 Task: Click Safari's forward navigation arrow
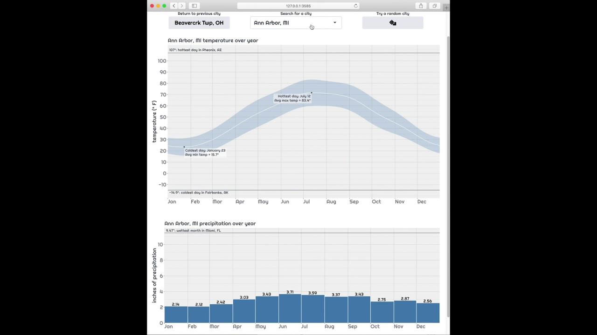tap(182, 6)
